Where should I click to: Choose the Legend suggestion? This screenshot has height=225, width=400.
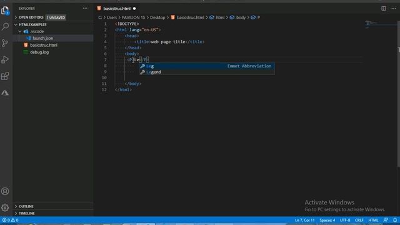[x=207, y=72]
